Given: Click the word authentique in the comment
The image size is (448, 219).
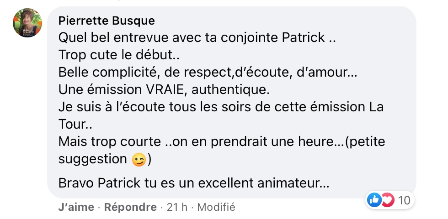Looking at the screenshot, I should click(230, 90).
